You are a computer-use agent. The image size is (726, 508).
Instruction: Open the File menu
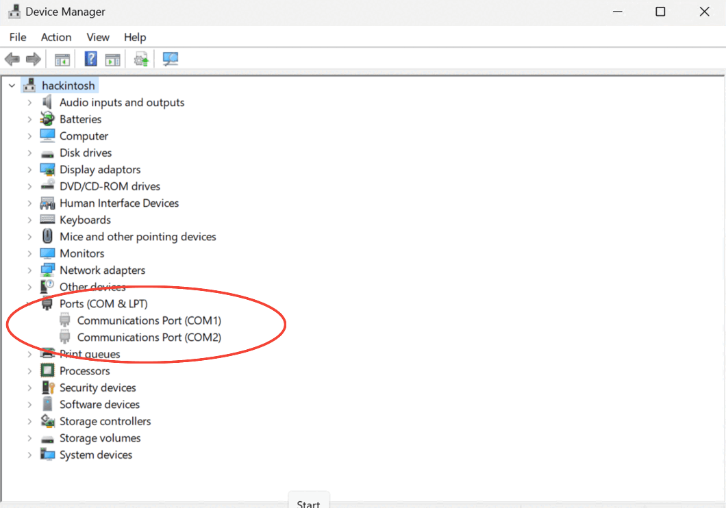tap(17, 37)
